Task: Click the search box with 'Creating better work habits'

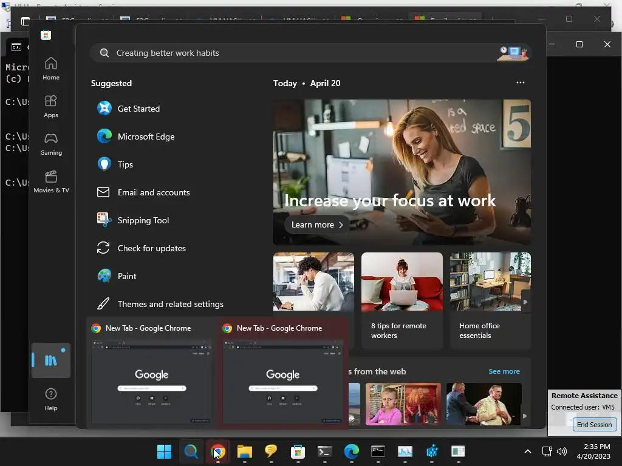Action: pos(310,53)
